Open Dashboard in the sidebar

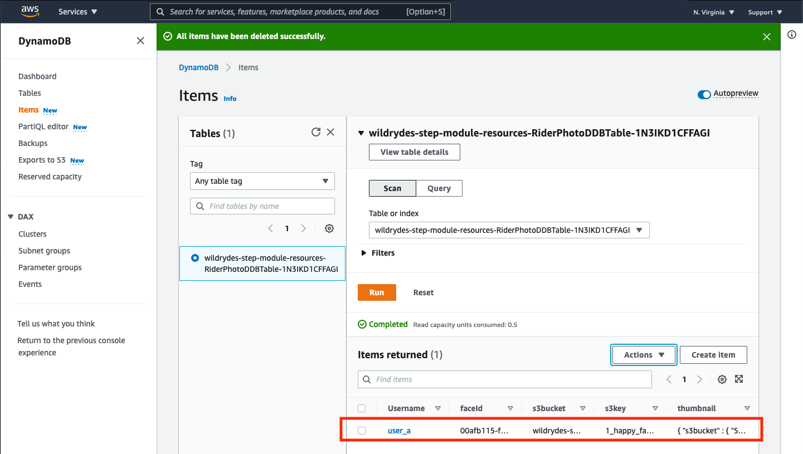click(37, 76)
